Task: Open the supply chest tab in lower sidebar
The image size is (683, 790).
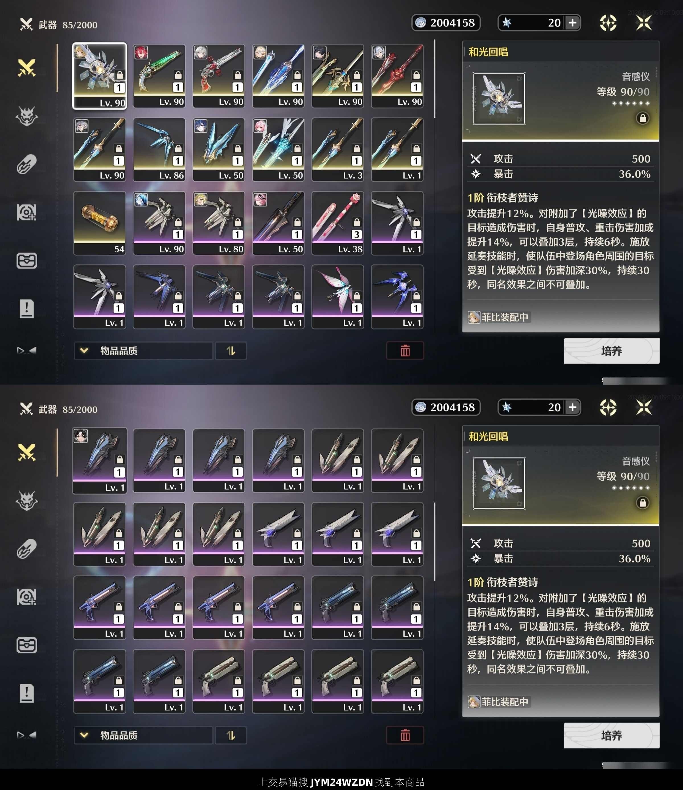Action: [x=27, y=645]
